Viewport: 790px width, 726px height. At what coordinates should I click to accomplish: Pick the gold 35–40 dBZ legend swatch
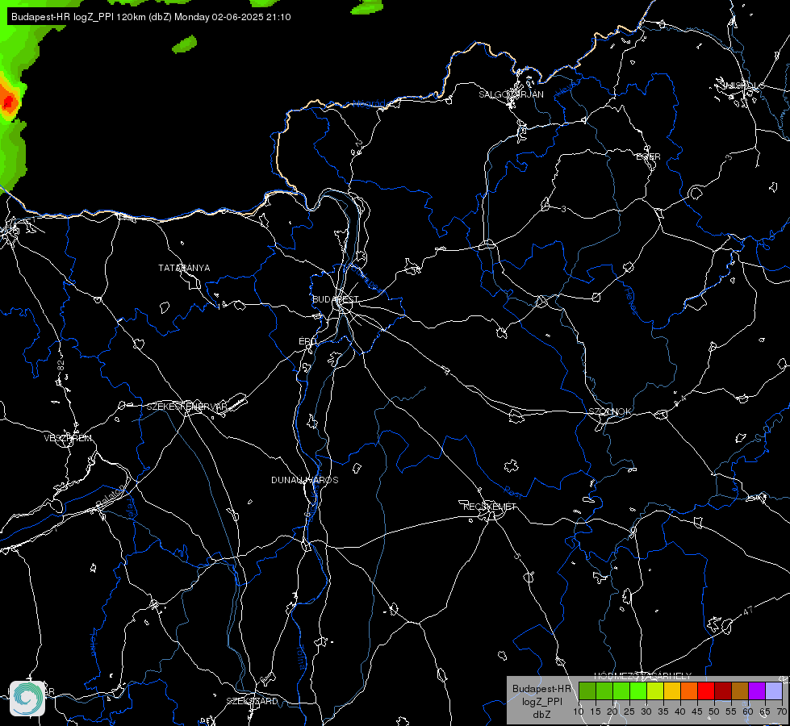click(x=671, y=691)
